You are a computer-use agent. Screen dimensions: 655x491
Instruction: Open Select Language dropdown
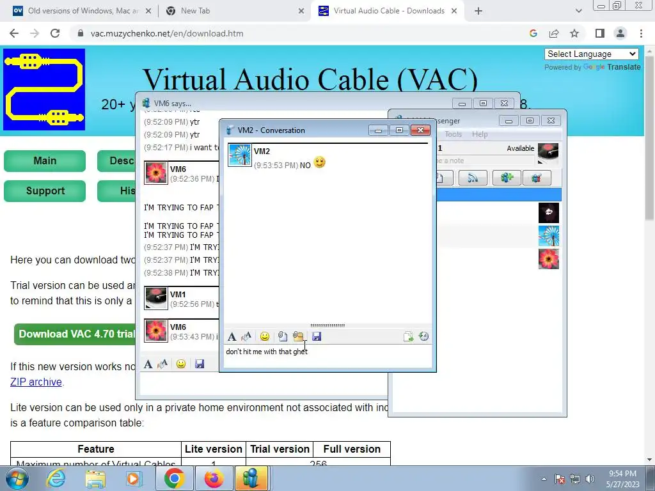(592, 54)
